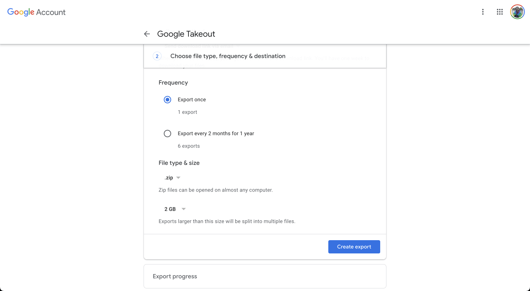Click the Google Takeout page title
This screenshot has height=291, width=530.
coord(186,34)
